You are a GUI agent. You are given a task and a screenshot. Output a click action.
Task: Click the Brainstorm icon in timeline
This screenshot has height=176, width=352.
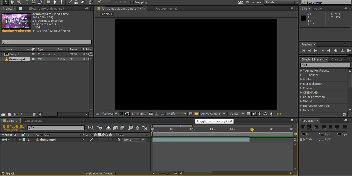(130, 128)
